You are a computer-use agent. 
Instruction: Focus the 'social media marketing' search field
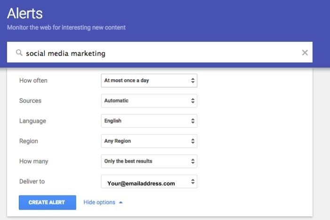160,52
